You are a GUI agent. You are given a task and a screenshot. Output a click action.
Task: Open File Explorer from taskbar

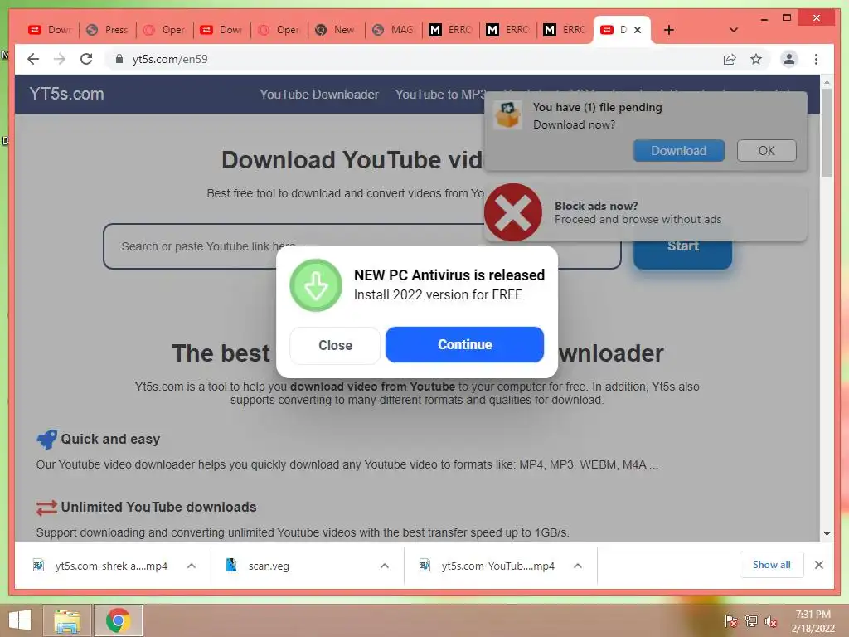67,620
